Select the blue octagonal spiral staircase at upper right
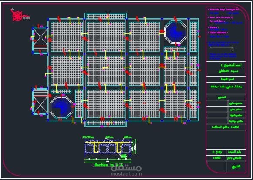 click(175, 32)
